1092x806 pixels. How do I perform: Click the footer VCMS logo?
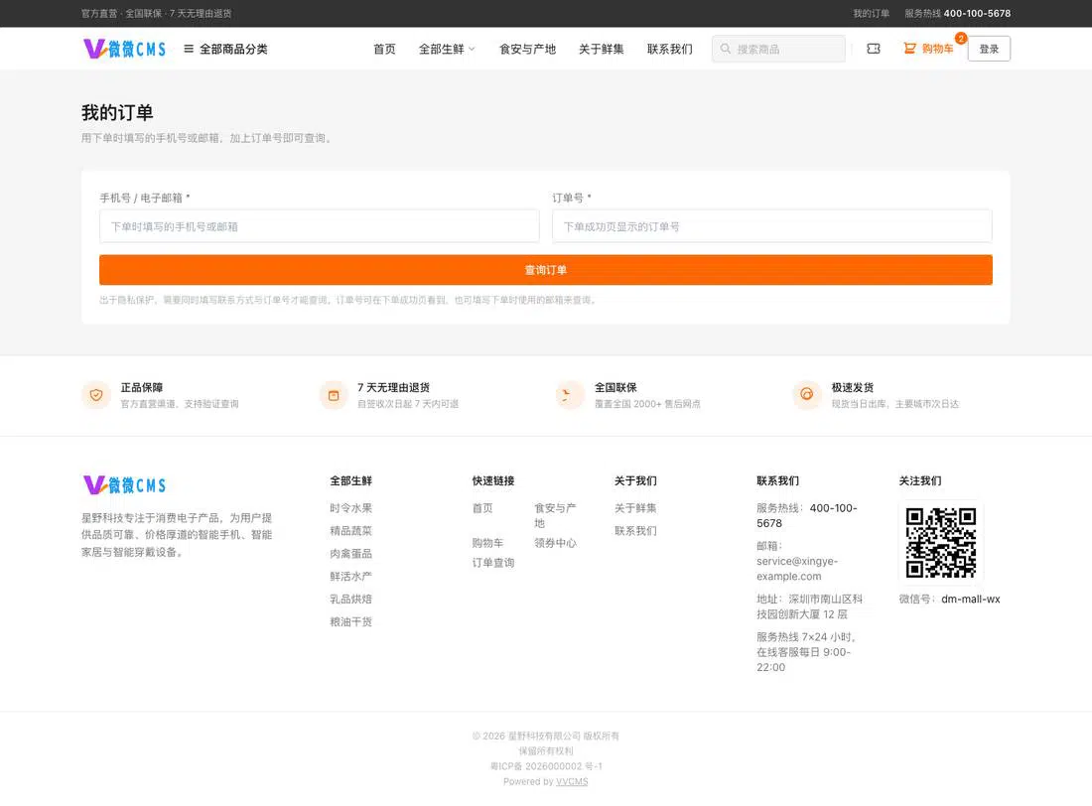click(125, 484)
